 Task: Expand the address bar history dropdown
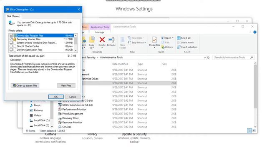coord(204,57)
